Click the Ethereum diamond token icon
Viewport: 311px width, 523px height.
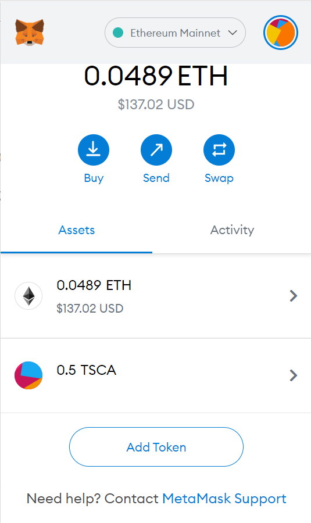28,296
